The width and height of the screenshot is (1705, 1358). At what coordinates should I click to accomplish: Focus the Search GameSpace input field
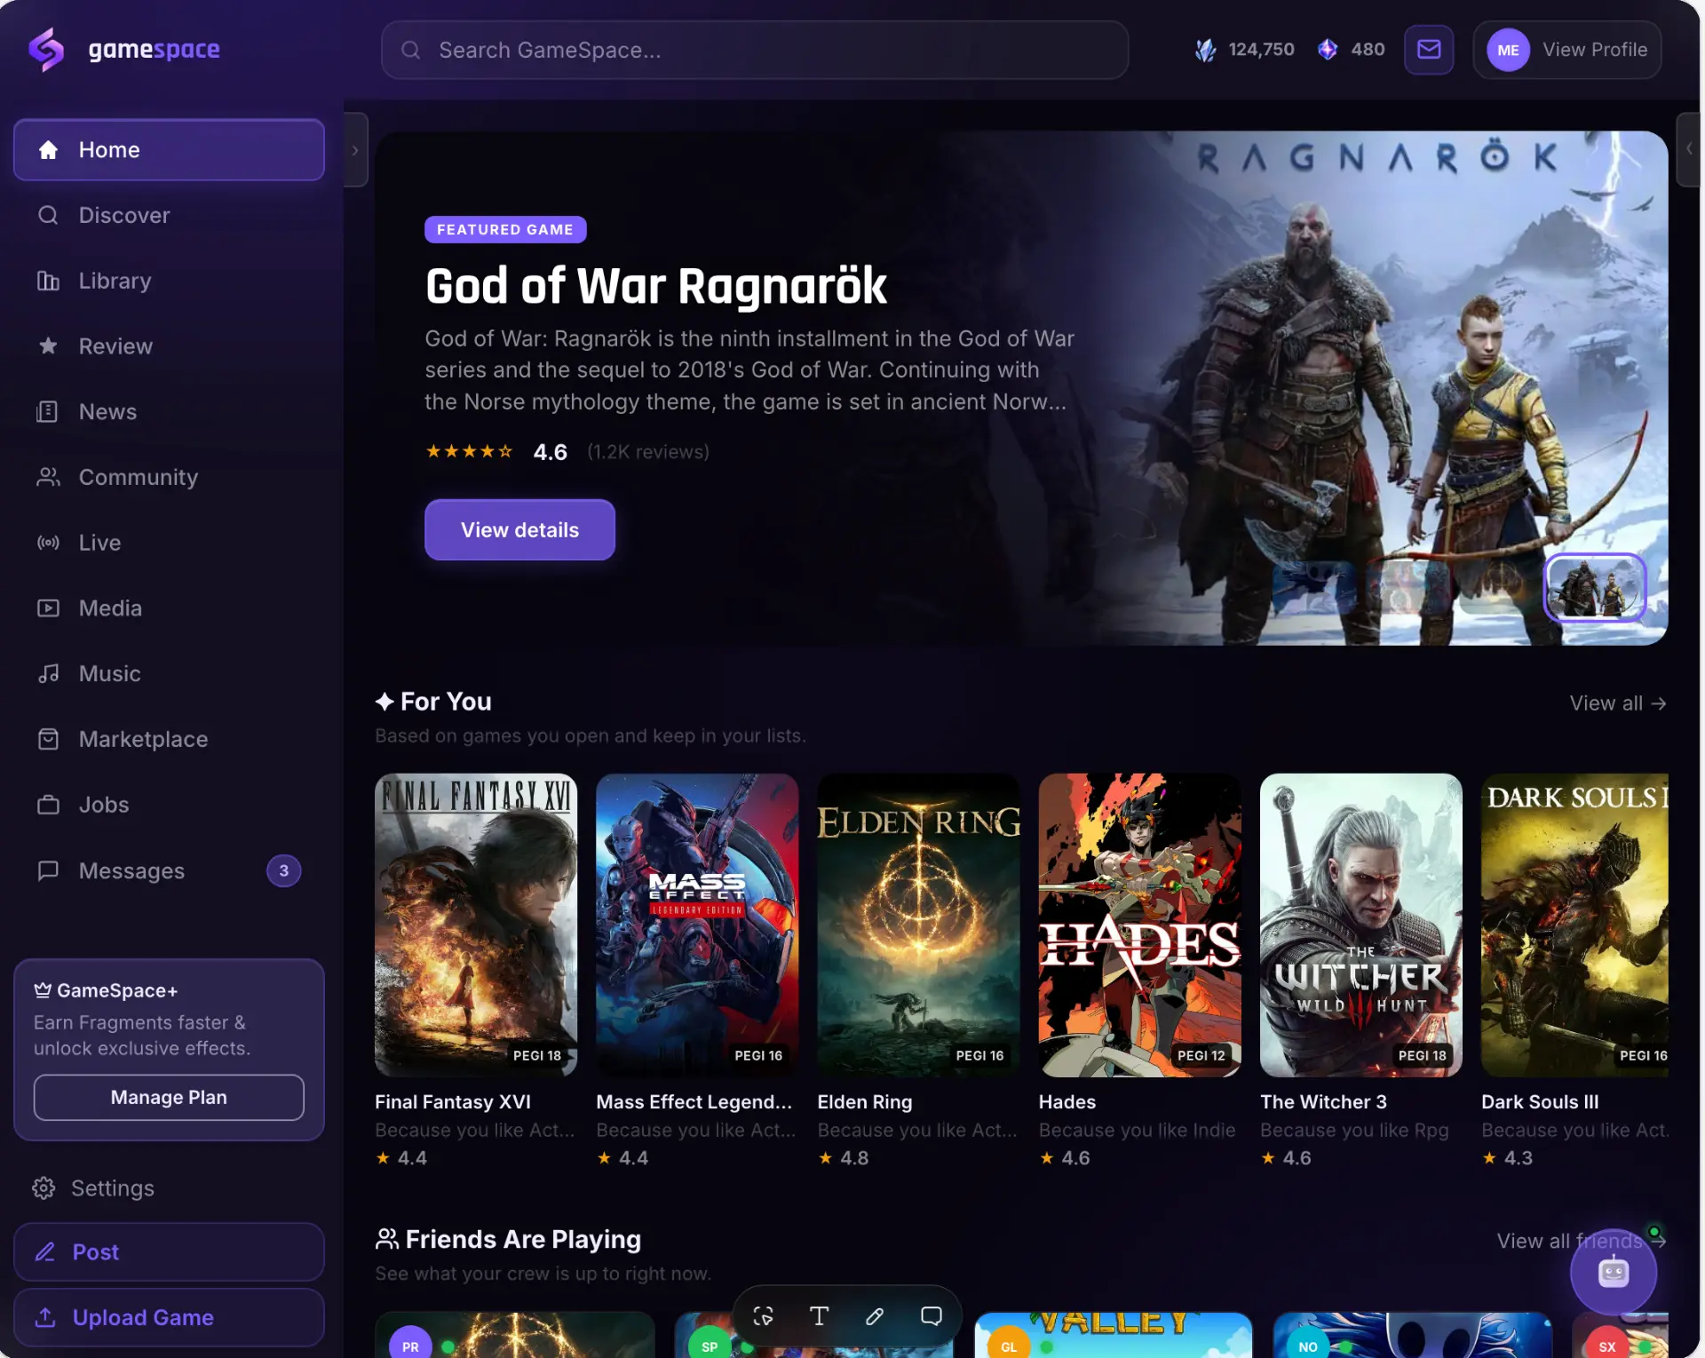(755, 51)
